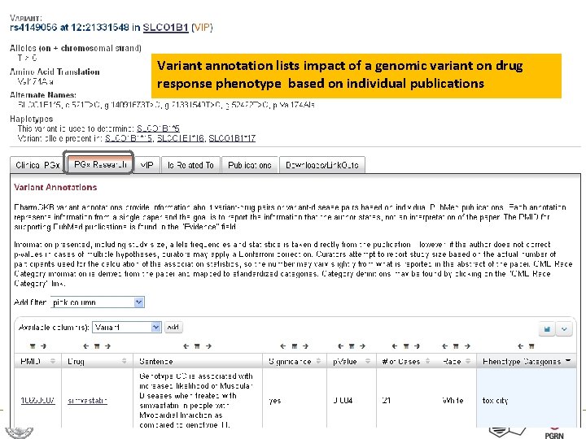Open the simvastatin drug link

(87, 401)
